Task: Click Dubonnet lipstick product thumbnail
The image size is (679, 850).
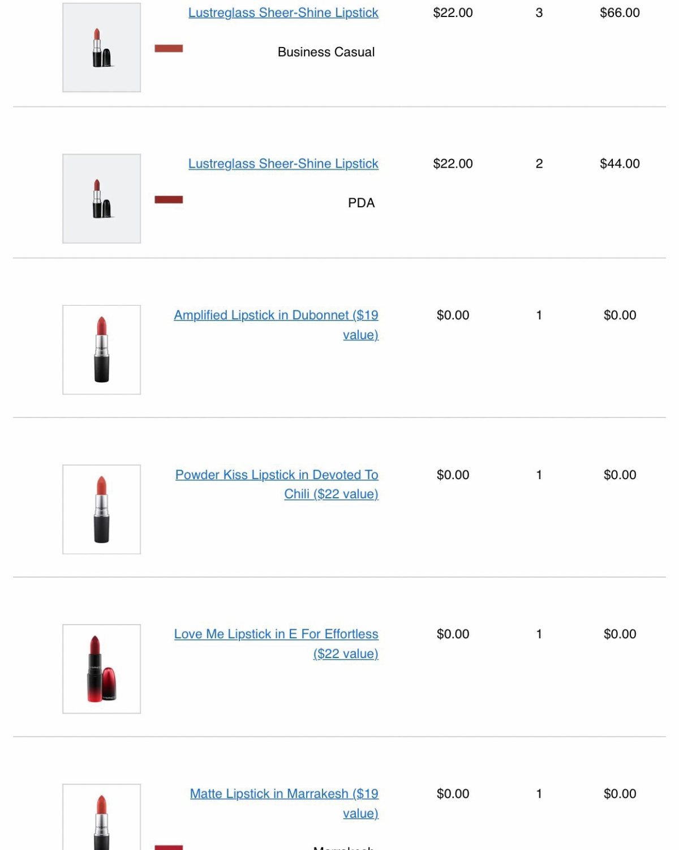Action: [102, 350]
